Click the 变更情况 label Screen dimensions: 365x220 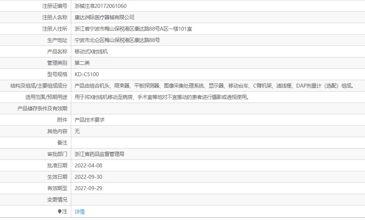point(57,200)
